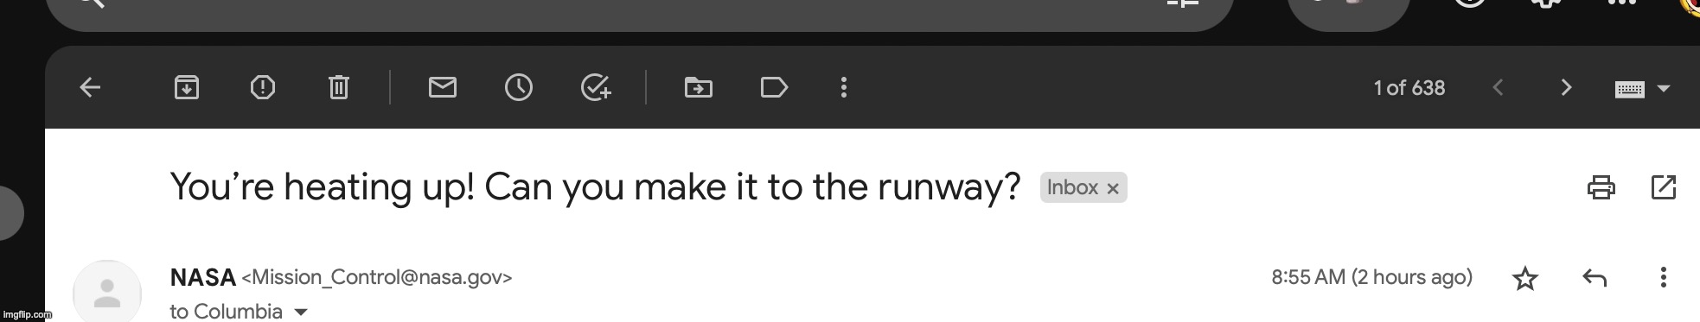
Task: Snooze this email with clock icon
Action: coord(519,87)
